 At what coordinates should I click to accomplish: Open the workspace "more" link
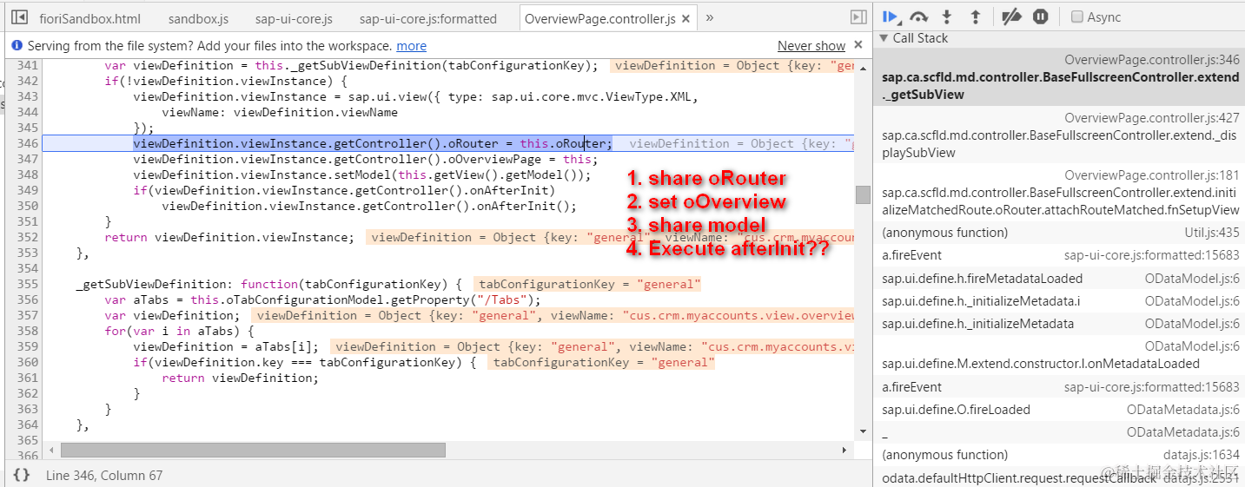tap(411, 46)
